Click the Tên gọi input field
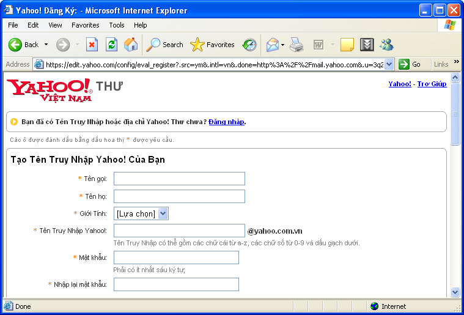 179,179
